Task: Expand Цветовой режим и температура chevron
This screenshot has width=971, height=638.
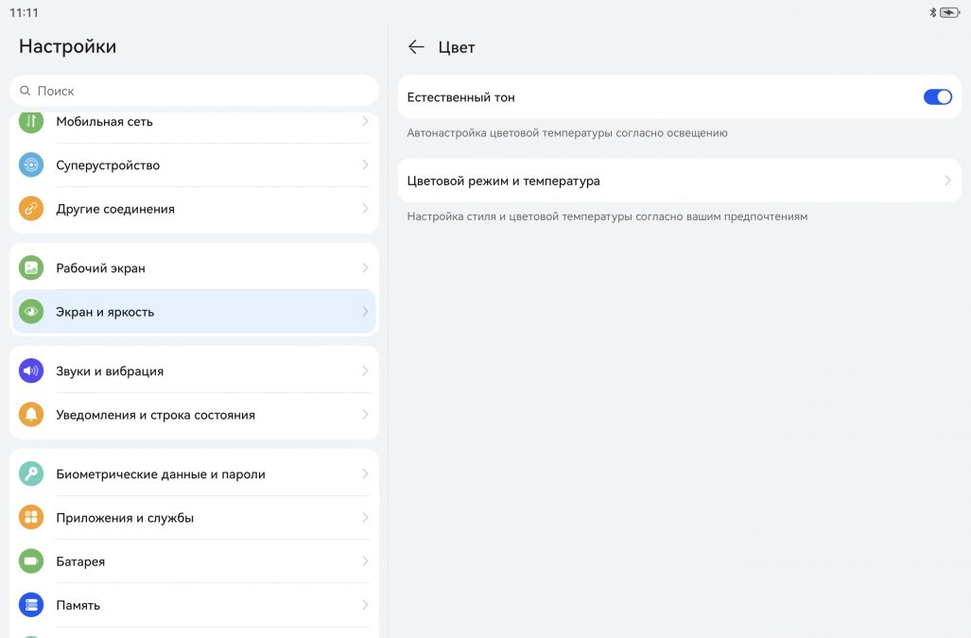Action: (x=947, y=181)
